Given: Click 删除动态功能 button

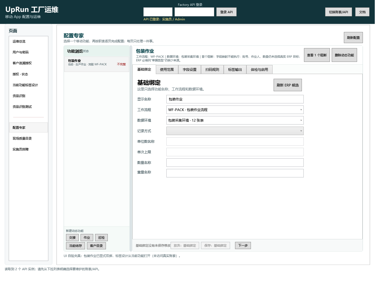Looking at the screenshot, I should pyautogui.click(x=344, y=55).
